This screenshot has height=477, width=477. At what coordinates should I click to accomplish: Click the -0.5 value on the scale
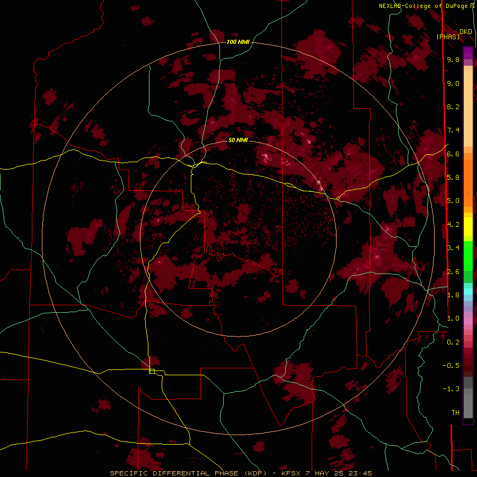pyautogui.click(x=451, y=366)
